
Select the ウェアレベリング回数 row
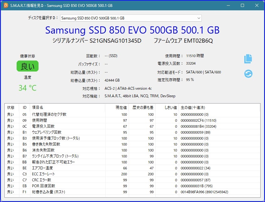[x=132, y=132]
